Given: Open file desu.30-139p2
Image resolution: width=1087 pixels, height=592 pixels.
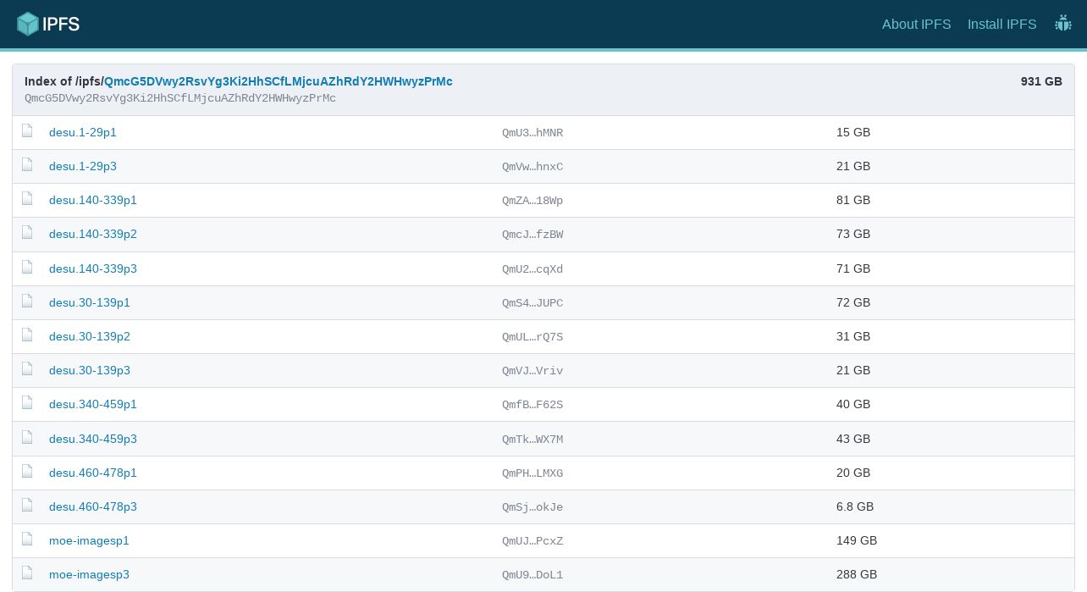Looking at the screenshot, I should pyautogui.click(x=90, y=336).
